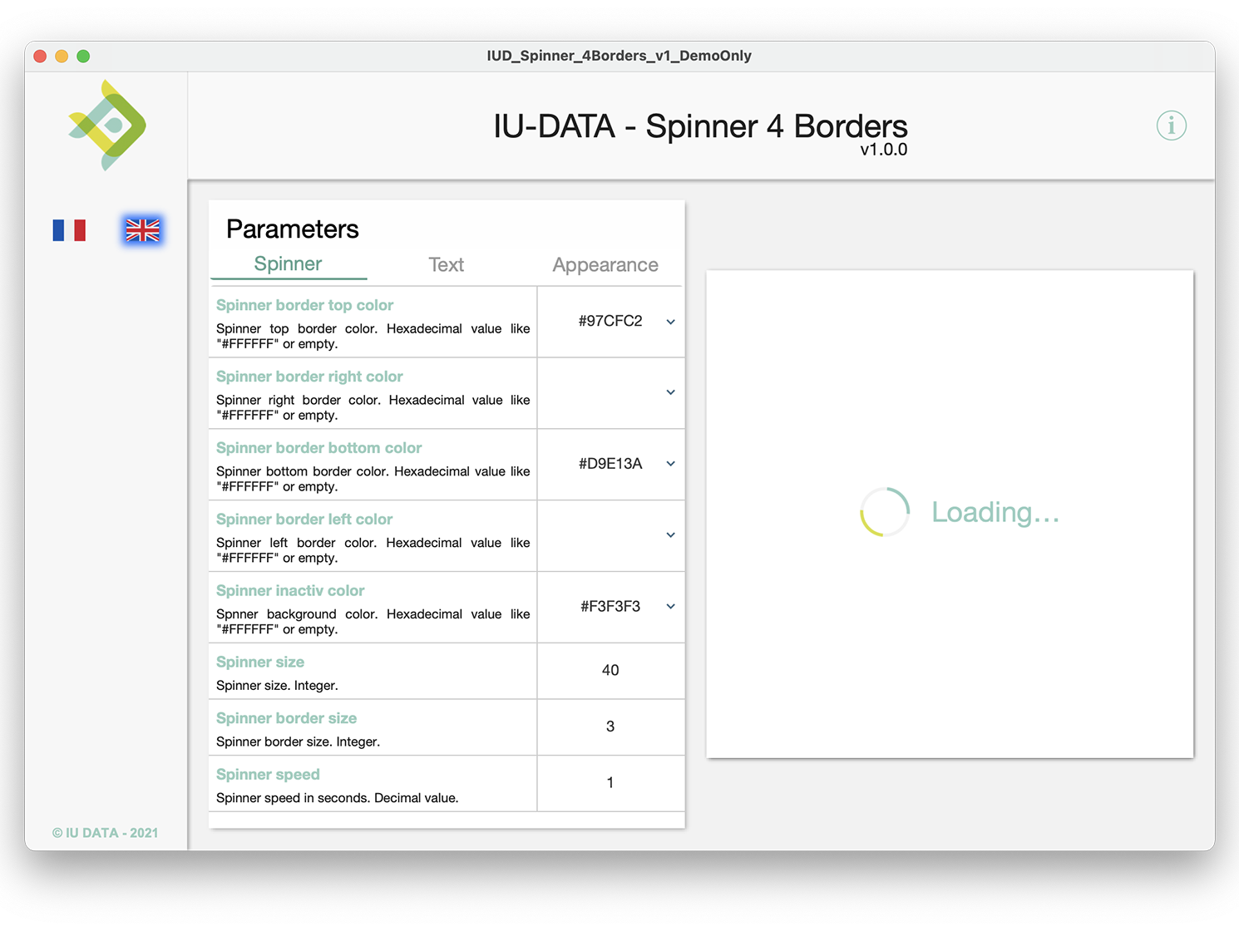Click the 'Spinner speed' label
This screenshot has height=931, width=1239.
click(x=268, y=775)
